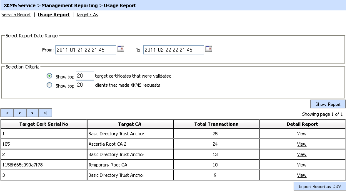This screenshot has width=347, height=193.
Task: View detail for Temporary Root CA row
Action: pyautogui.click(x=302, y=165)
